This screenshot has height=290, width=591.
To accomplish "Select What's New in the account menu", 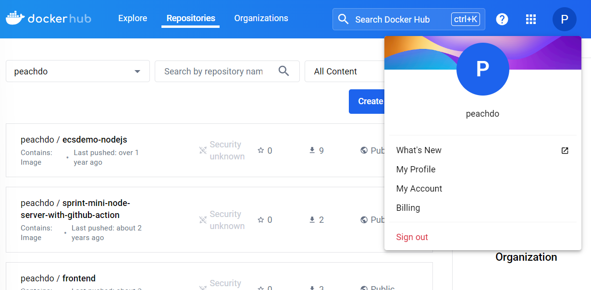I will click(x=482, y=150).
